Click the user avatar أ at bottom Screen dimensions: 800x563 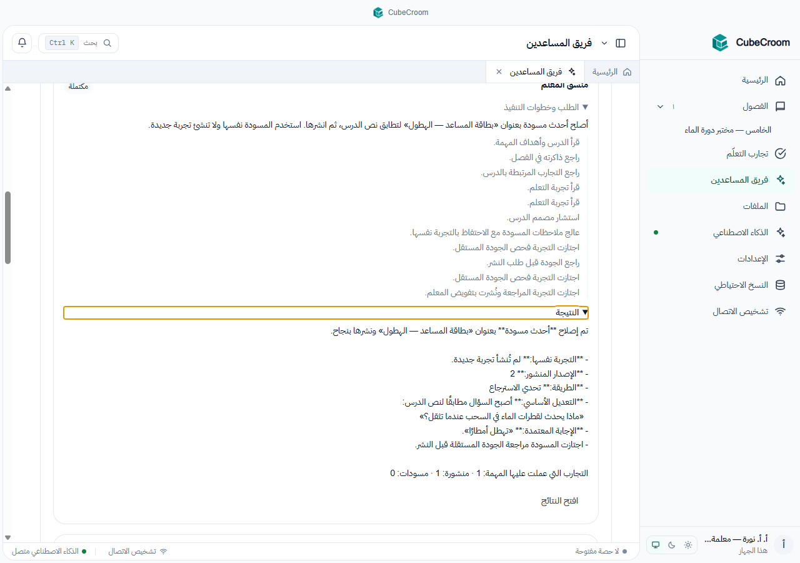pos(784,545)
